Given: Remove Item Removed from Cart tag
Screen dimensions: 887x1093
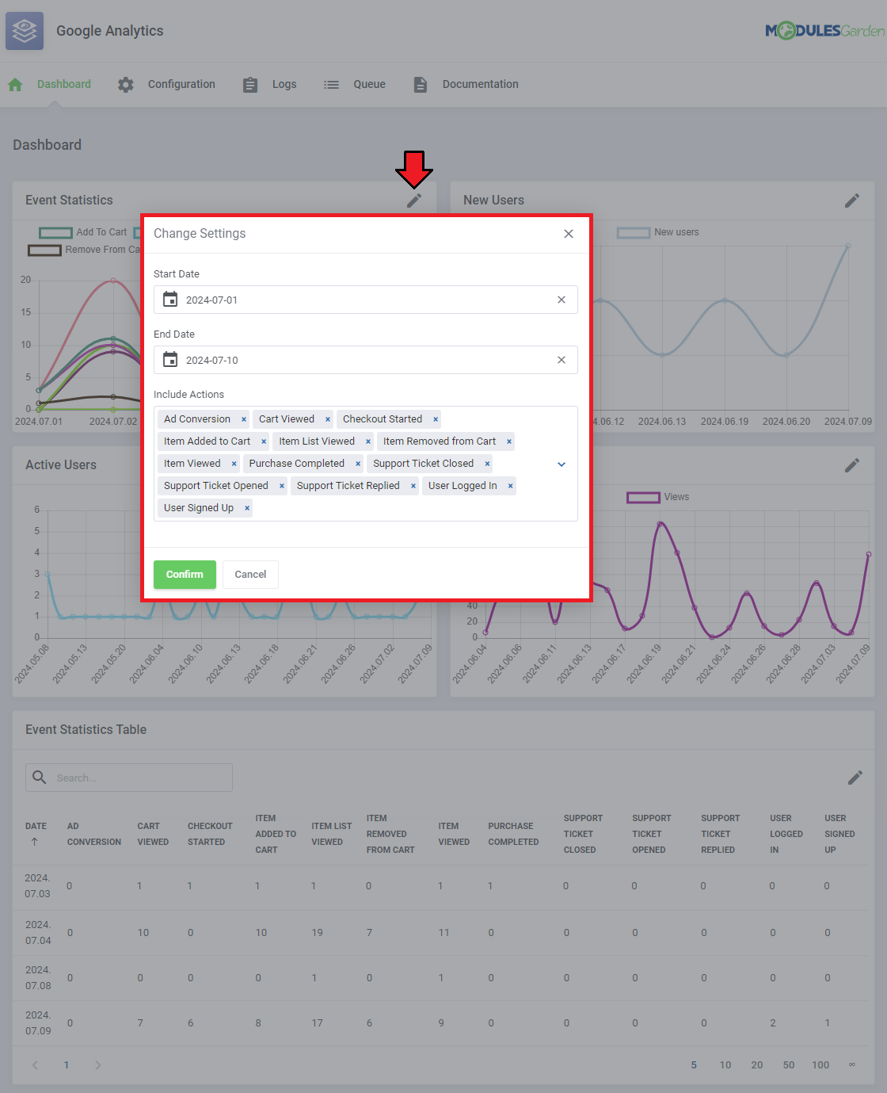Looking at the screenshot, I should (x=509, y=441).
